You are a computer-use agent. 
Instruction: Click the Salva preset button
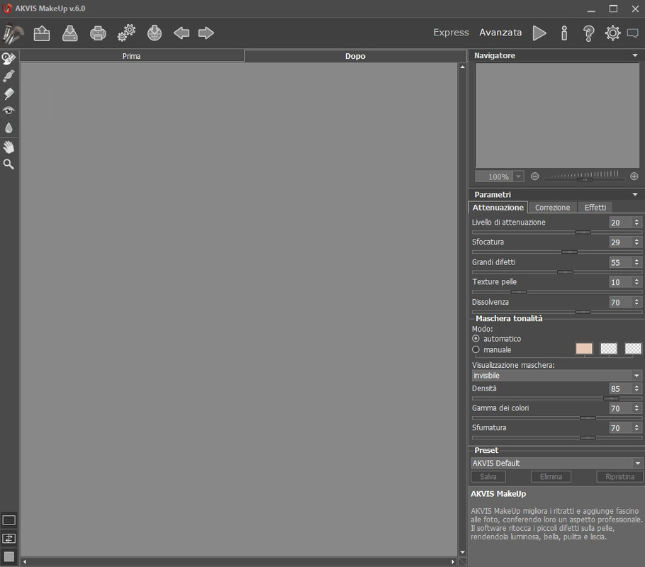tap(488, 476)
